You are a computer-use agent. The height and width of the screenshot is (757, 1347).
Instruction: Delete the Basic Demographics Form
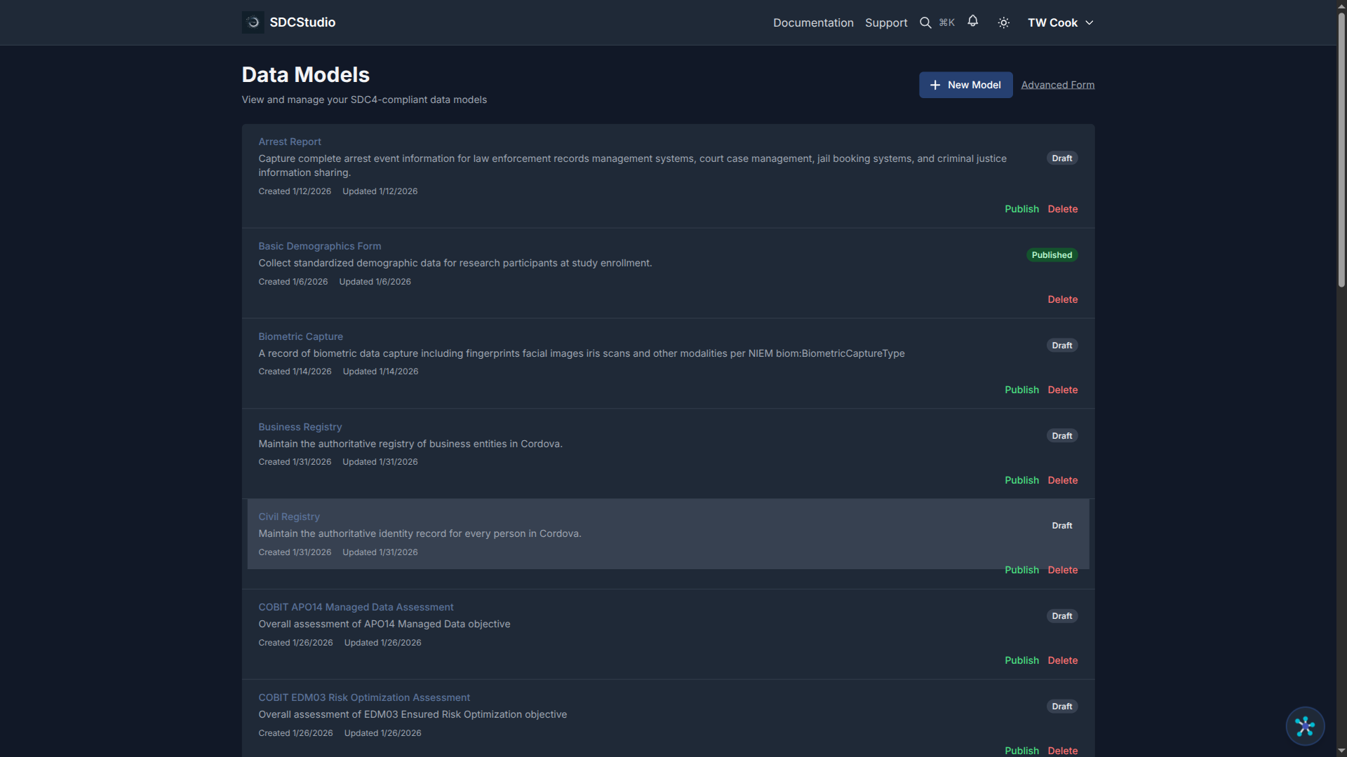coord(1062,299)
